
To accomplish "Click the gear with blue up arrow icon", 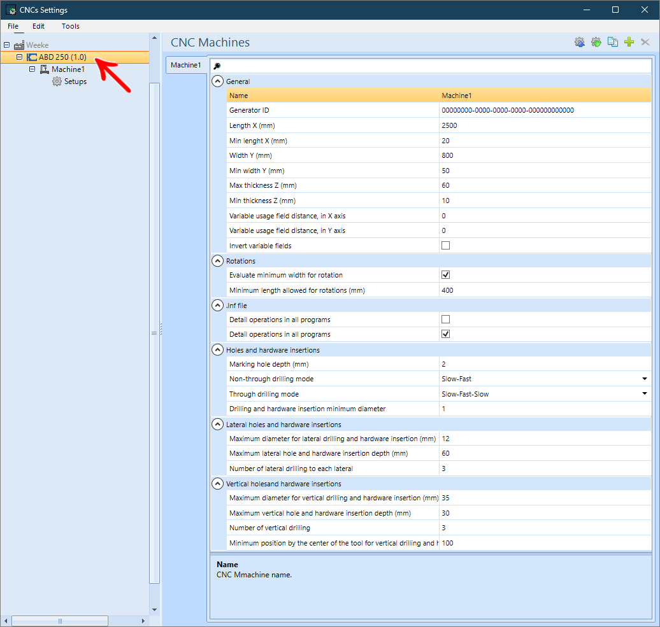I will coord(580,42).
